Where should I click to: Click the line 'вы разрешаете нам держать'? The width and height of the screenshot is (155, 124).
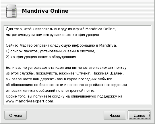(59, 79)
